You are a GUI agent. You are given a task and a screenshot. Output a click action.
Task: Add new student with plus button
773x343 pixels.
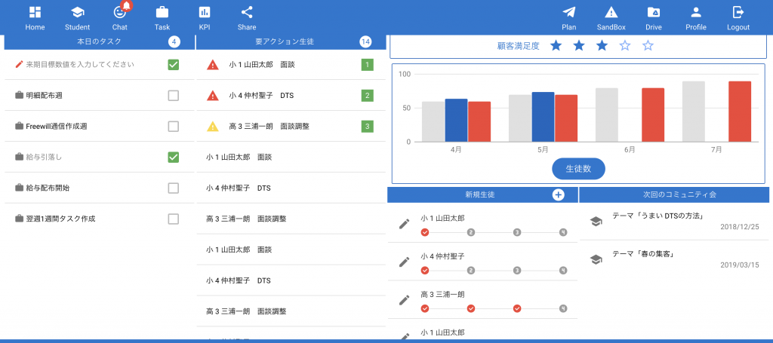click(x=558, y=194)
